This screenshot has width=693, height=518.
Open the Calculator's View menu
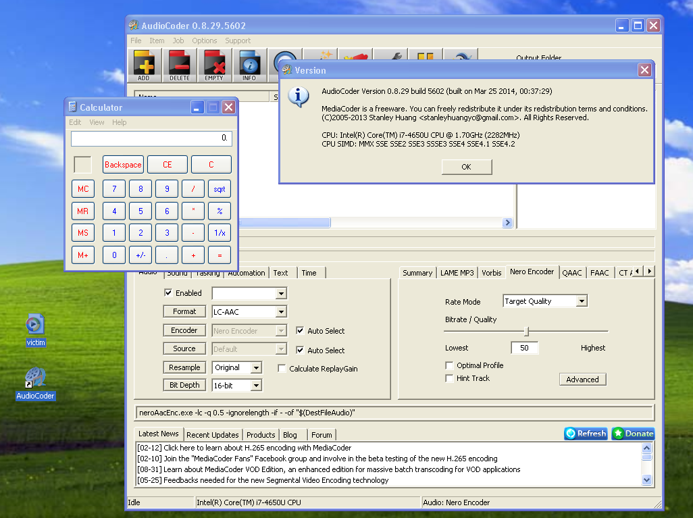(97, 122)
